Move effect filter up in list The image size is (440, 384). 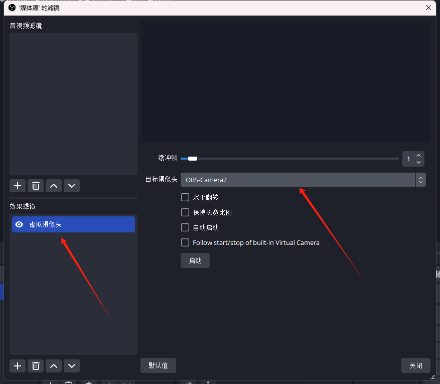tap(54, 366)
